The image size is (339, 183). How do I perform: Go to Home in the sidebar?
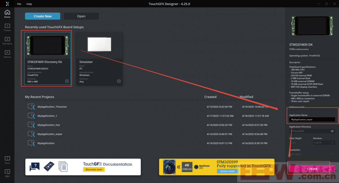7,14
